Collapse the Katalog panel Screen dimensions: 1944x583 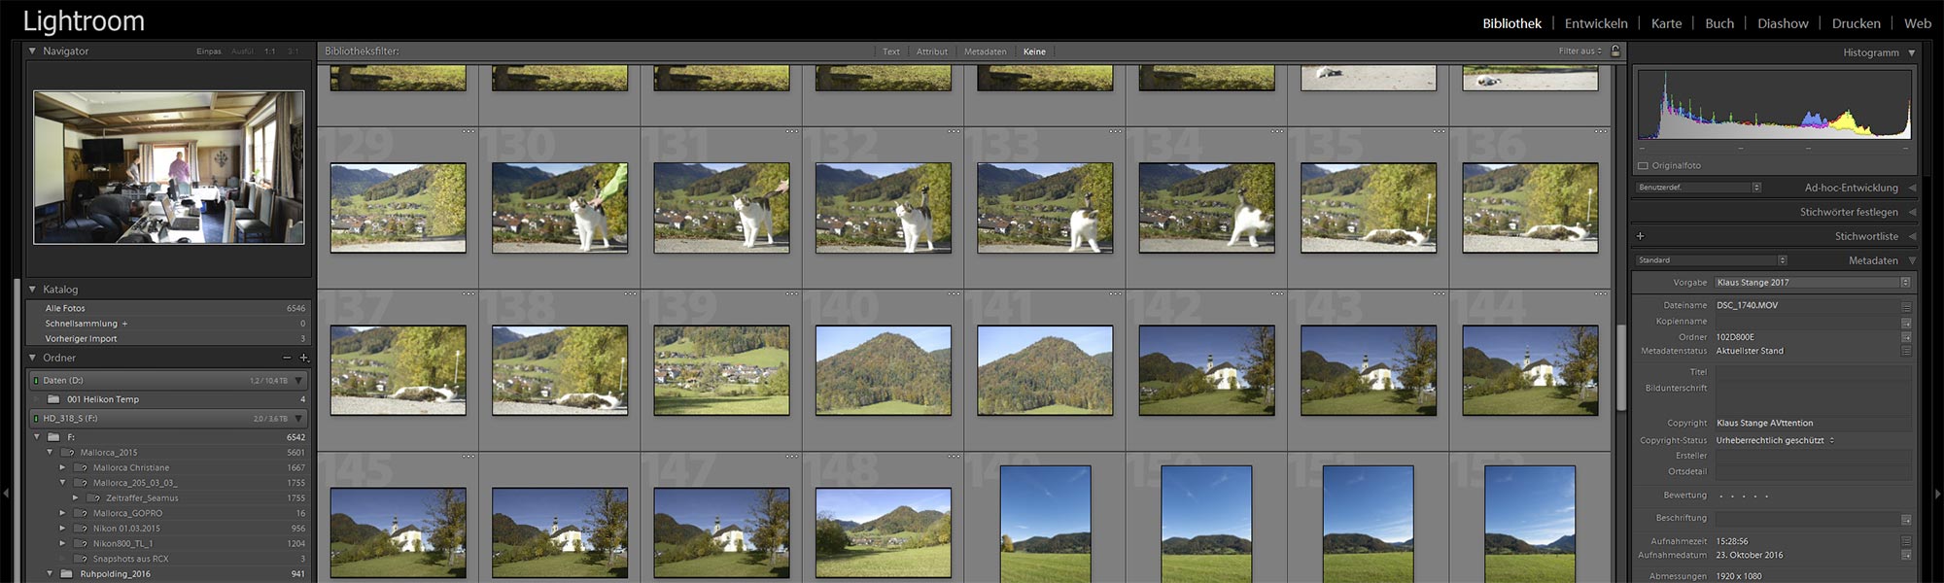(x=32, y=290)
